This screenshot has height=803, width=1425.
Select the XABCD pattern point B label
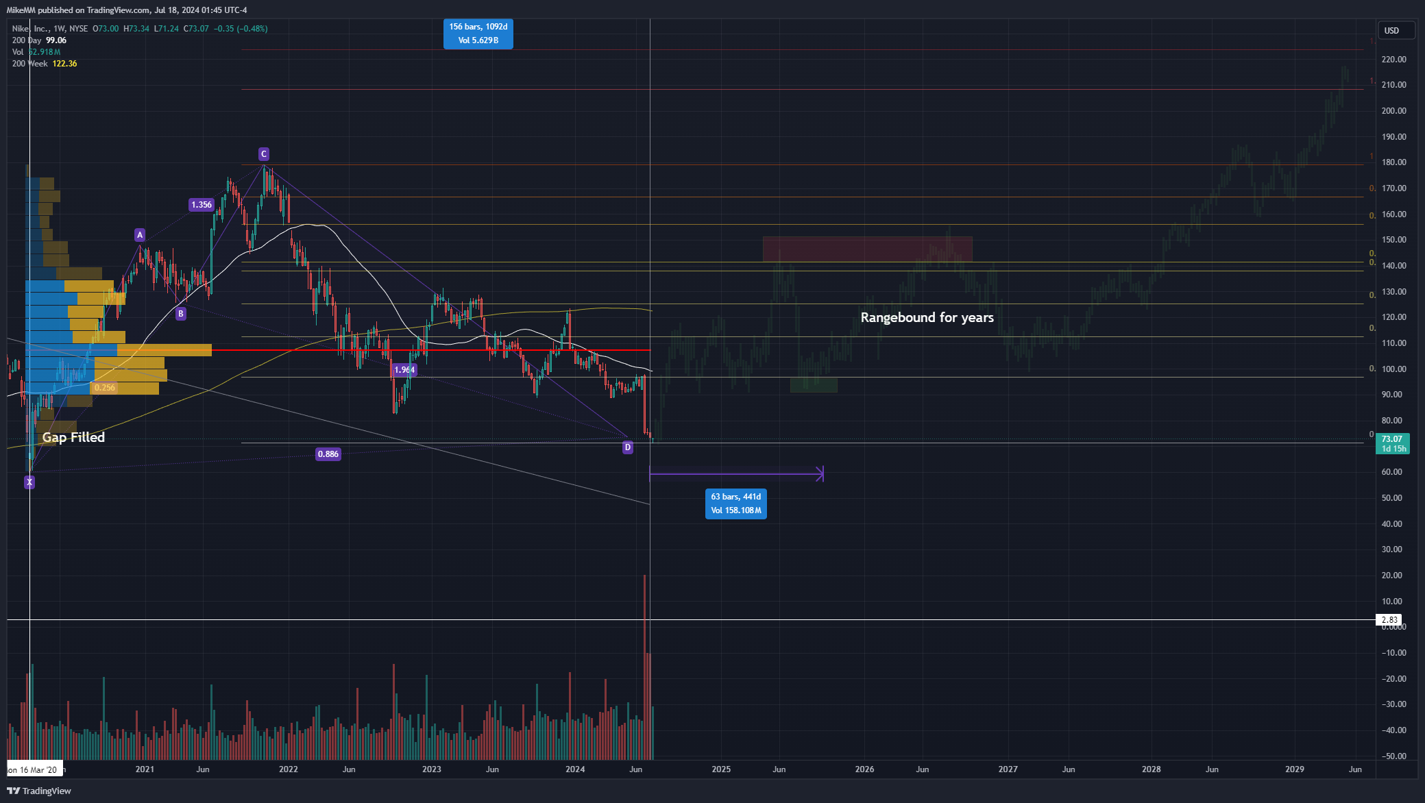181,314
